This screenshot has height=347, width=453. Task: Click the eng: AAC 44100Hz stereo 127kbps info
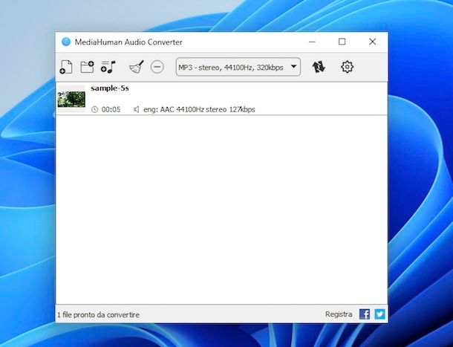tap(199, 109)
